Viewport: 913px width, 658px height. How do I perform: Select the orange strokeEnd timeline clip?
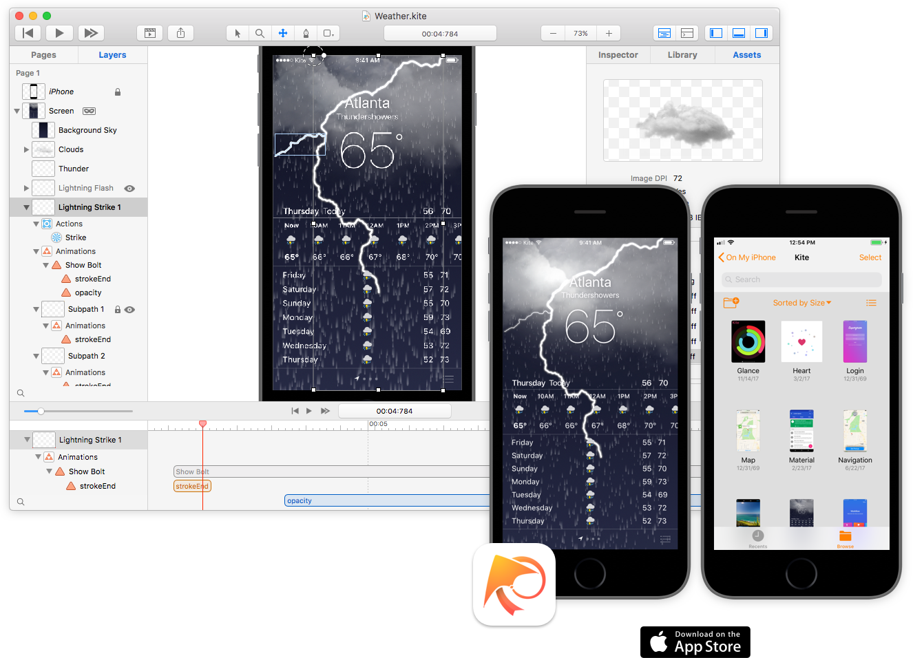tap(192, 486)
